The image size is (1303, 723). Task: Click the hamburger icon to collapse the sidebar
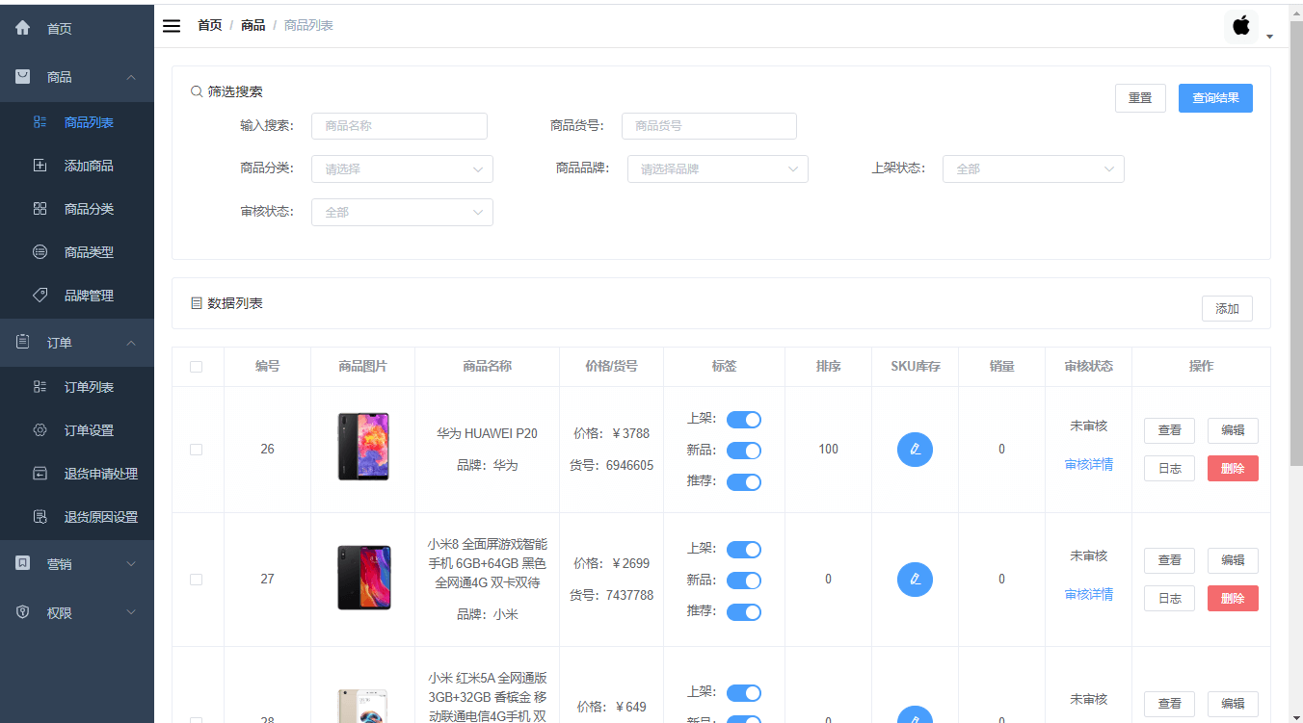pos(172,25)
